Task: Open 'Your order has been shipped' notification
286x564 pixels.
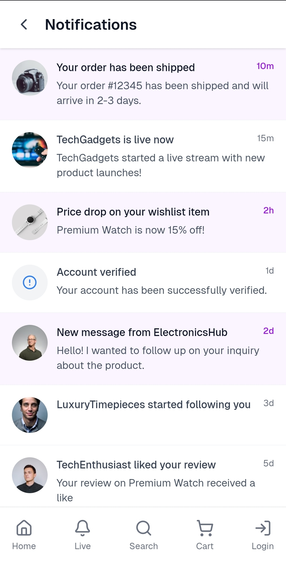Action: (x=126, y=68)
